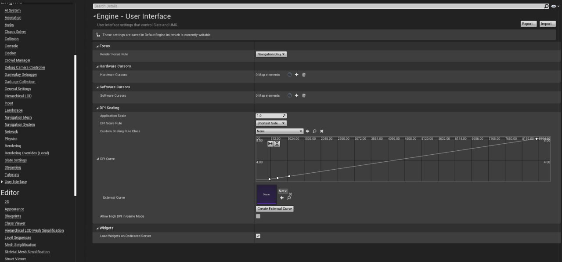562x262 pixels.
Task: Use selected asset arrow for External Curve
Action: point(282,198)
